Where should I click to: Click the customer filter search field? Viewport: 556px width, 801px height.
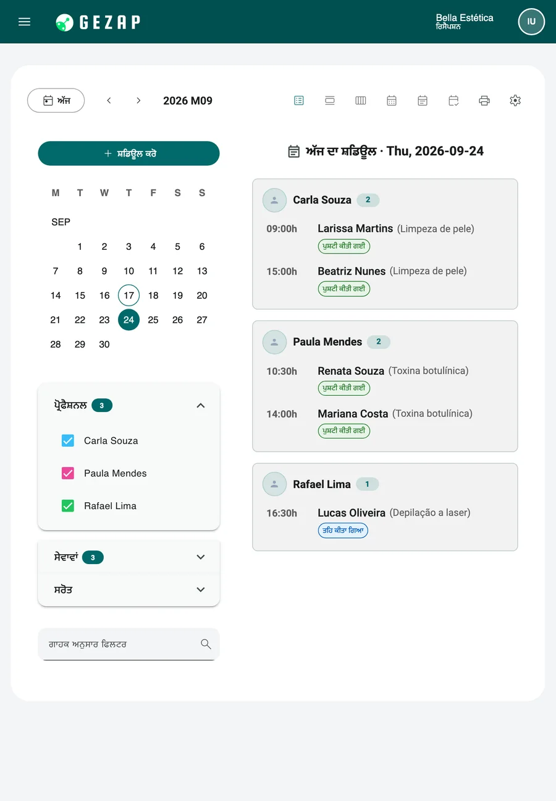(128, 644)
